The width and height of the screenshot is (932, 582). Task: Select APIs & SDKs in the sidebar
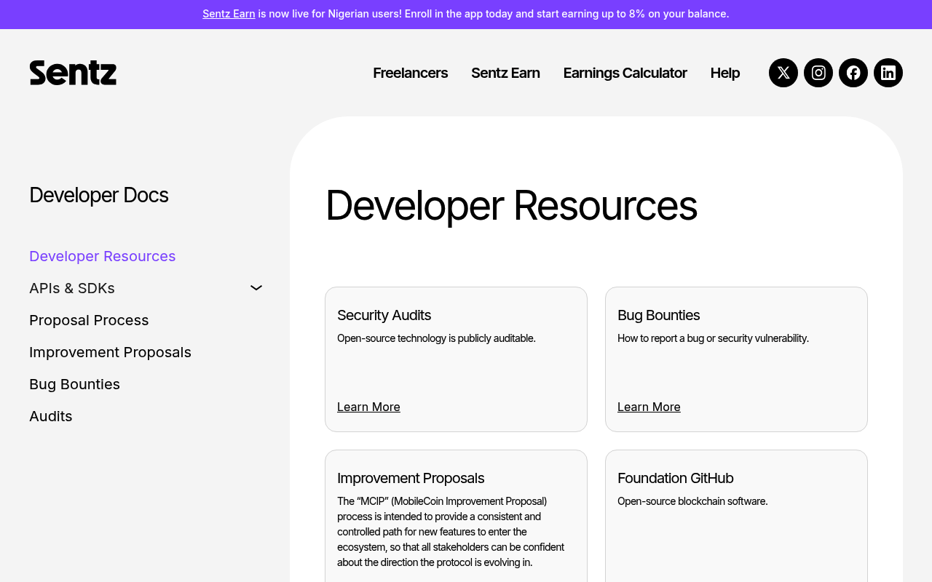[x=72, y=288]
